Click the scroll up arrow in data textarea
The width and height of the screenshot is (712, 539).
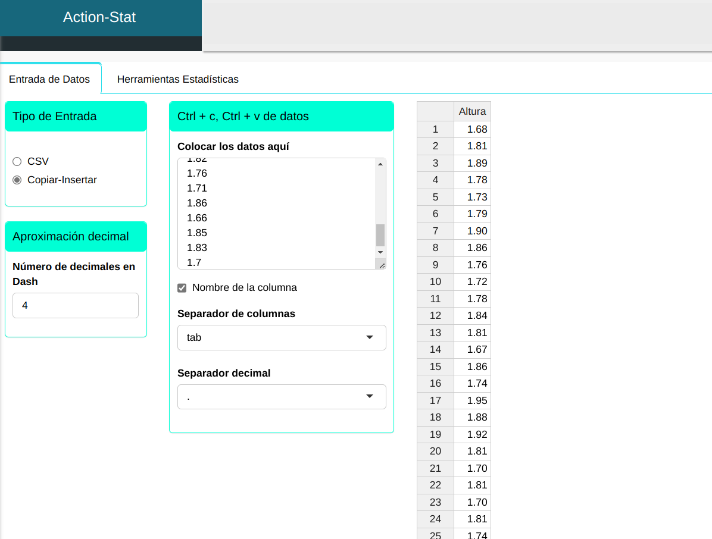click(380, 164)
